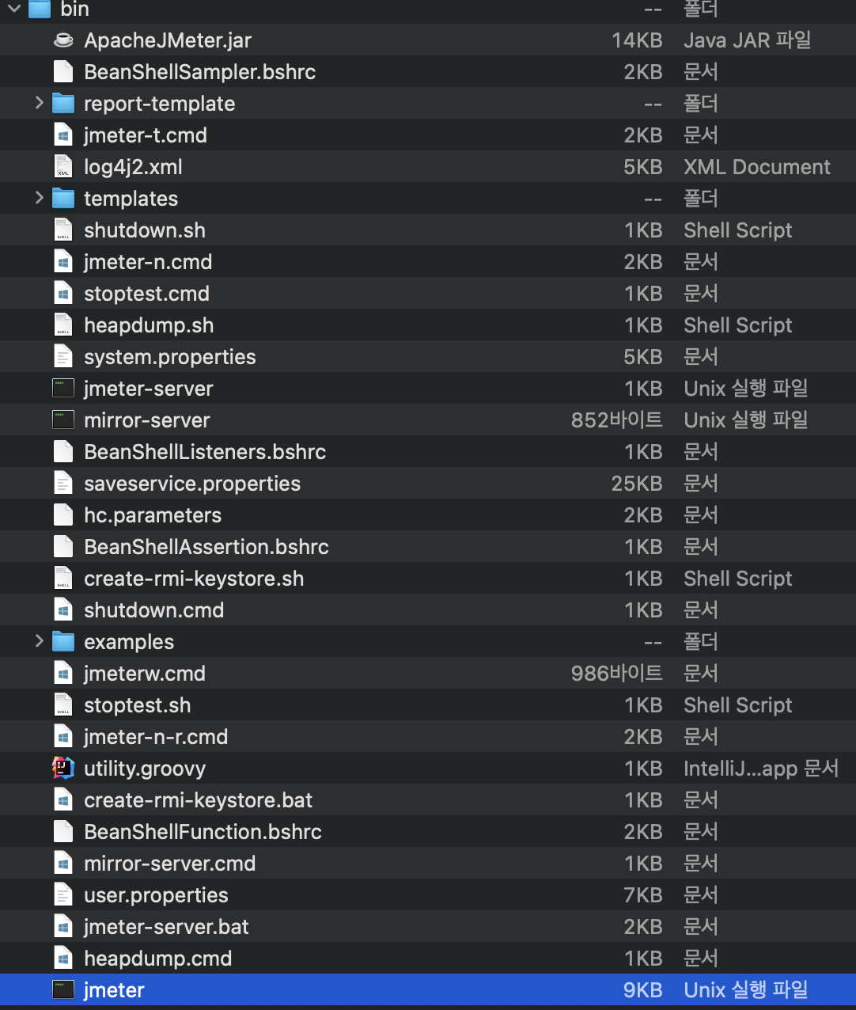Select the heapdump.cmd file name
The image size is (856, 1010).
(x=158, y=959)
